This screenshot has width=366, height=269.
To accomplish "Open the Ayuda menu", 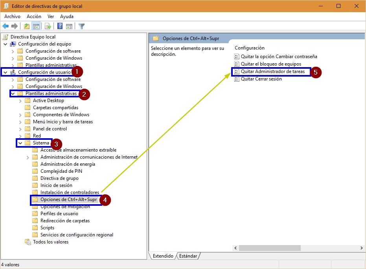I will click(67, 16).
